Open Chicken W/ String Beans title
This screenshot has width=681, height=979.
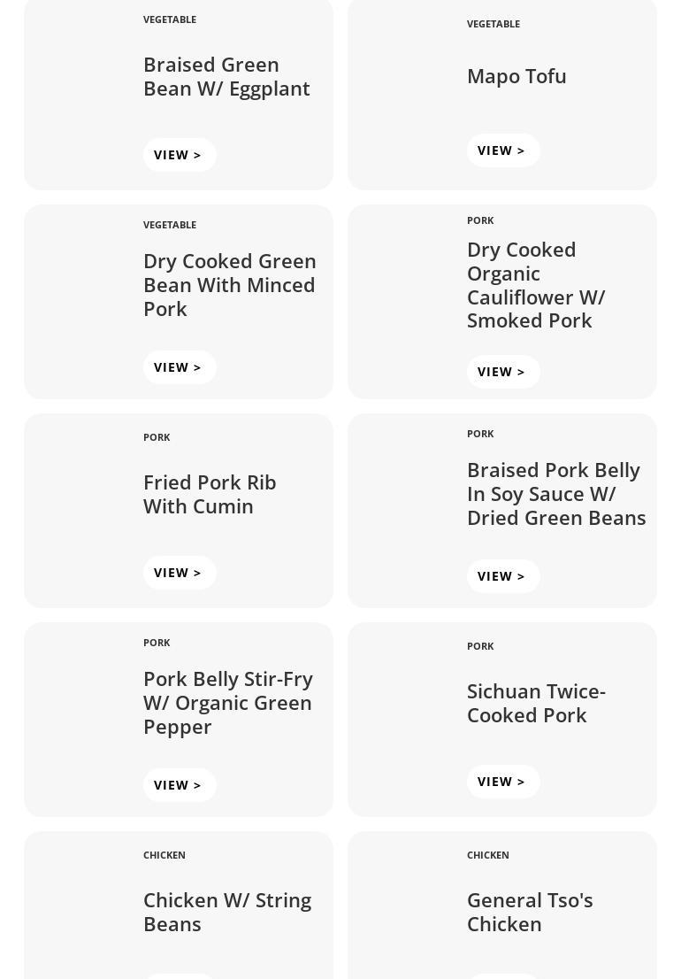[x=227, y=912]
